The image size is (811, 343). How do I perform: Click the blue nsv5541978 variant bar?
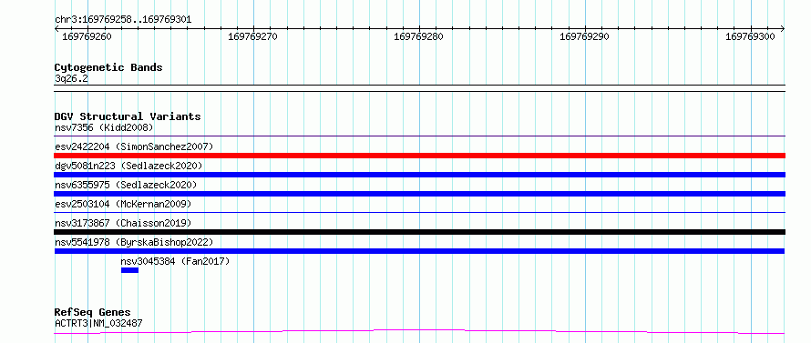[420, 251]
